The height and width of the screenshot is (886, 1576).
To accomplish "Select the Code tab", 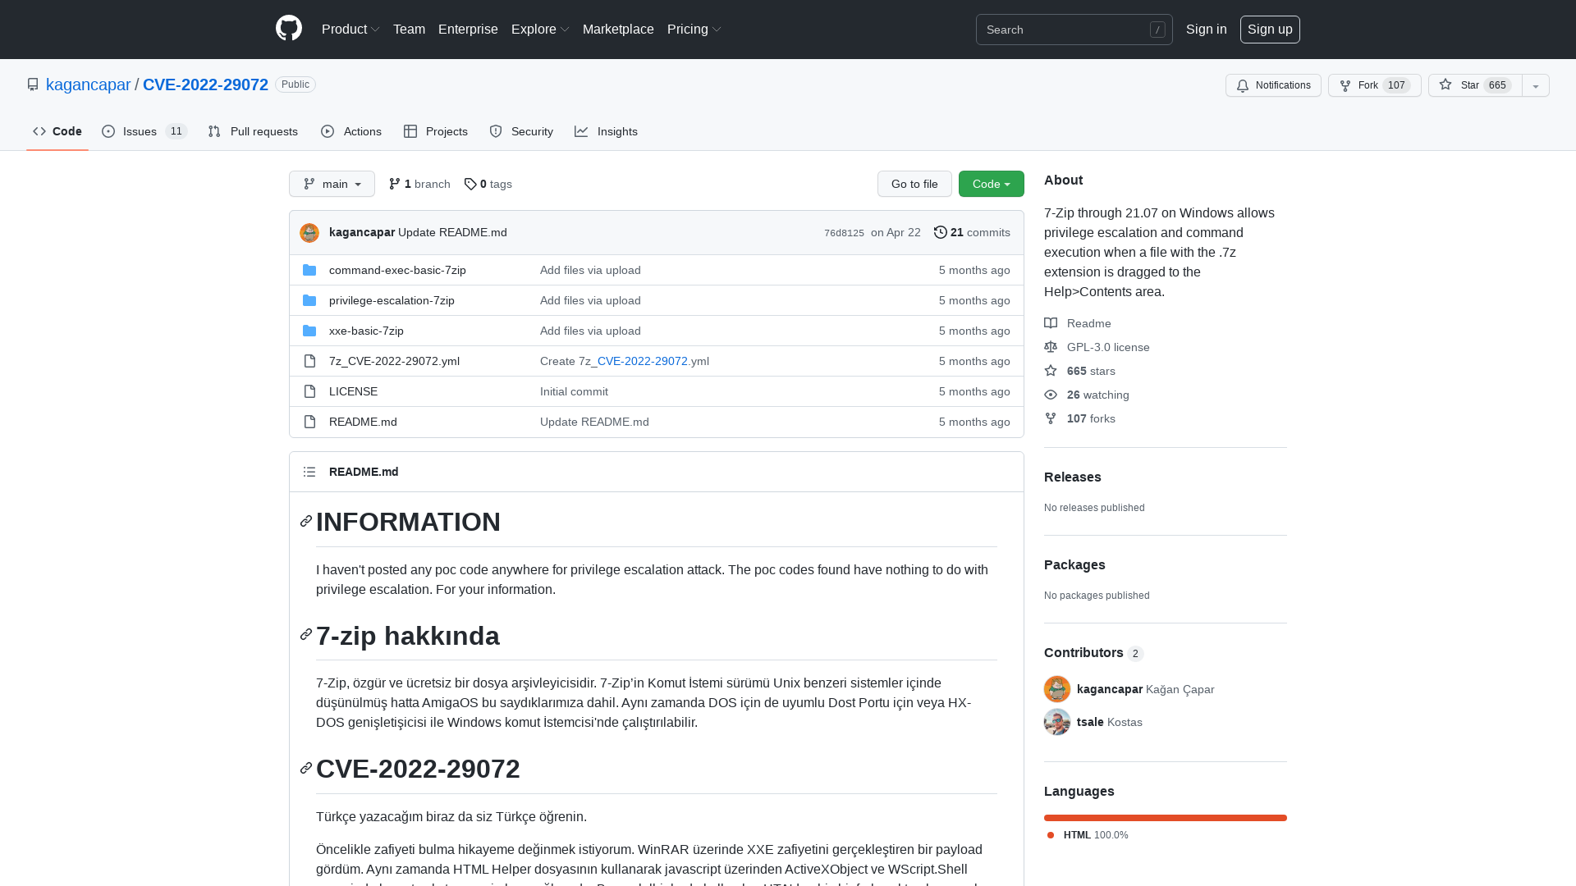I will 57,131.
